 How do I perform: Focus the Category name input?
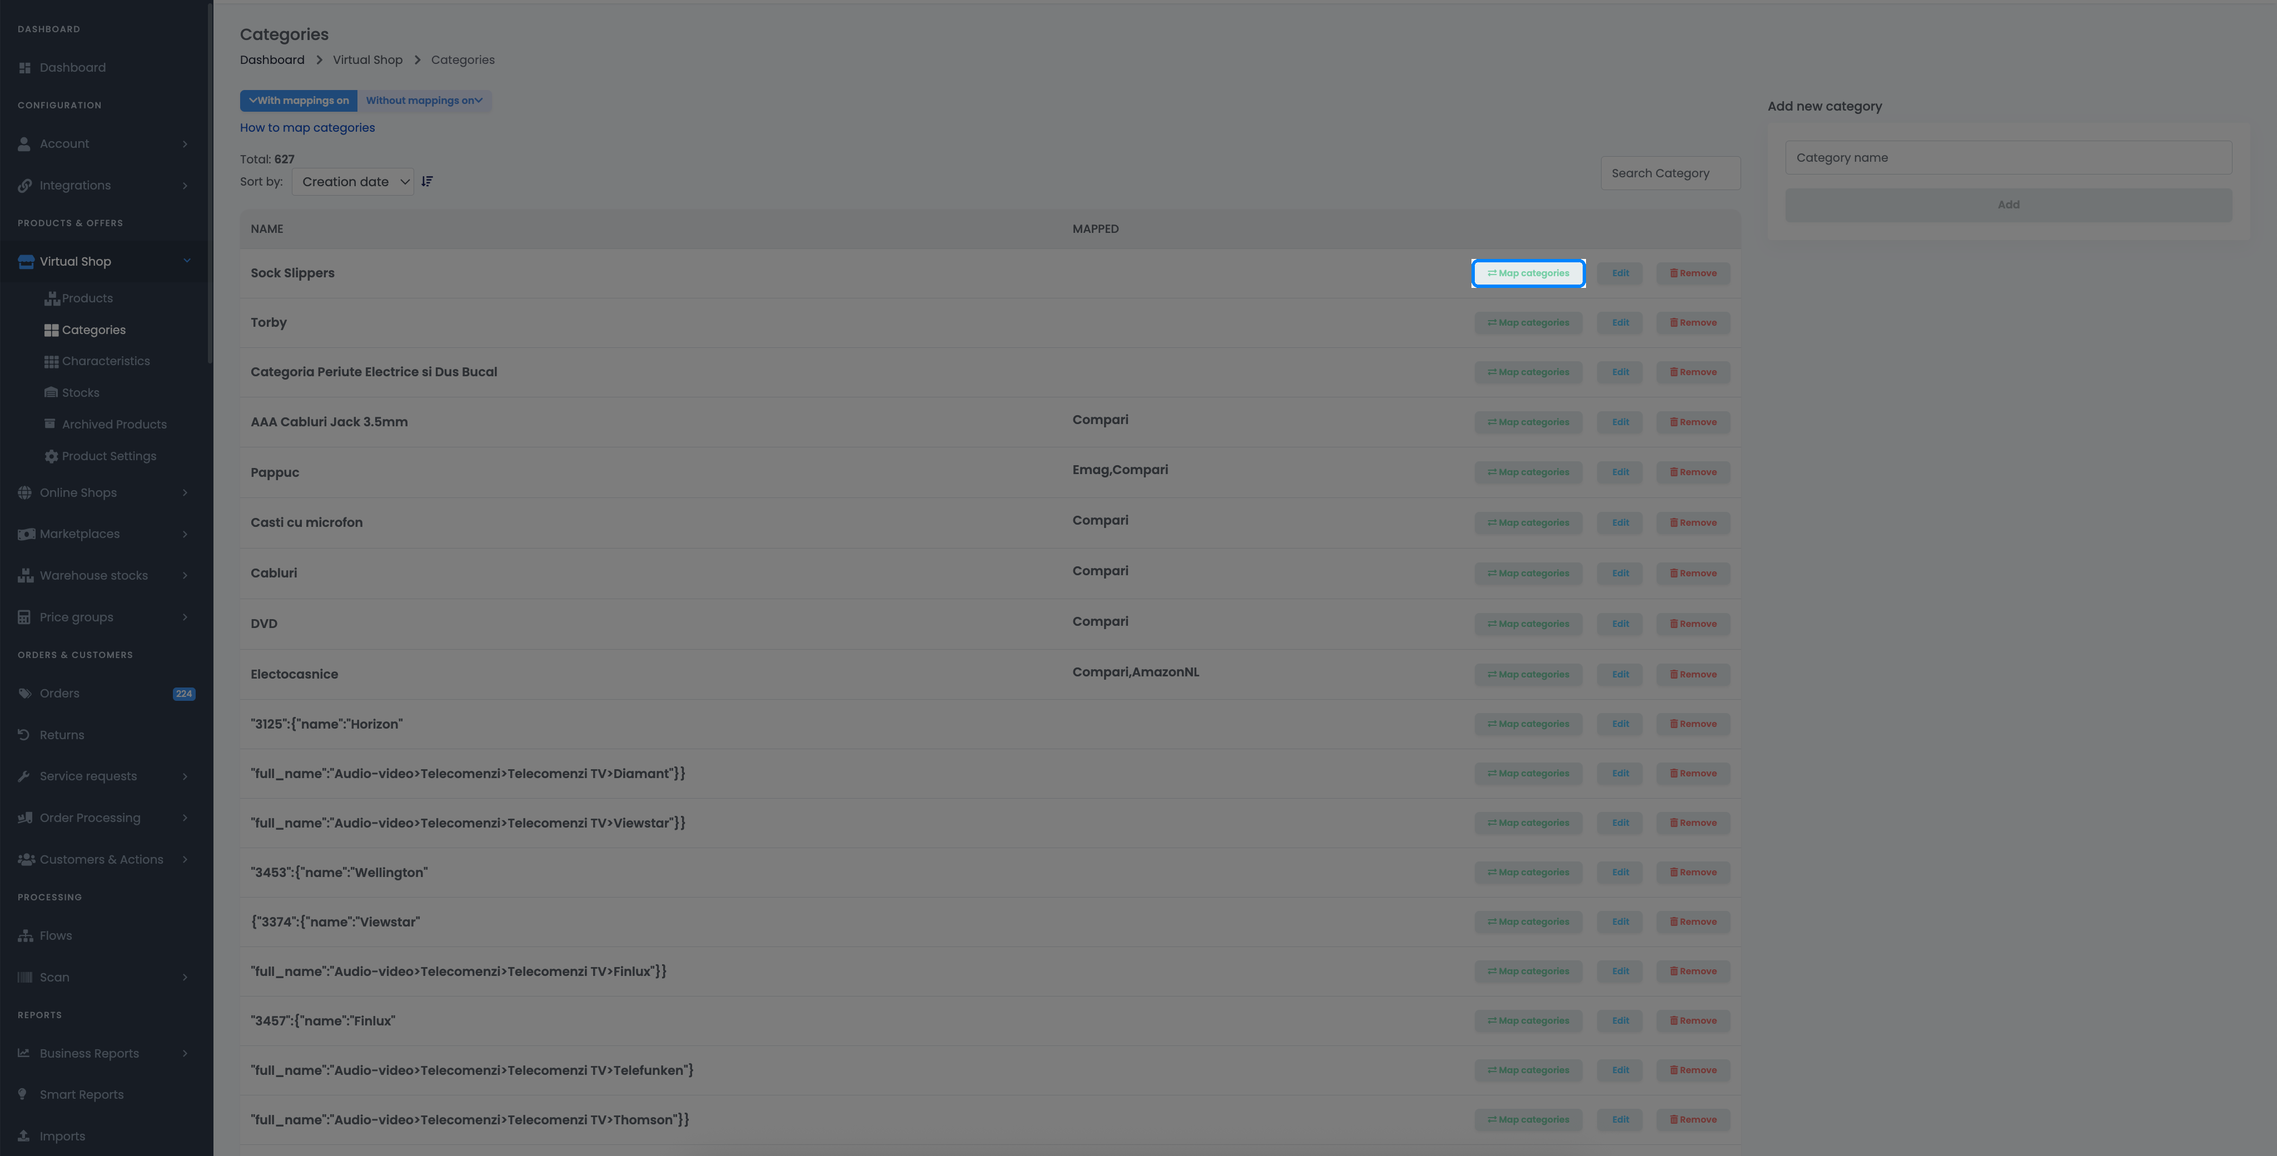click(2008, 158)
